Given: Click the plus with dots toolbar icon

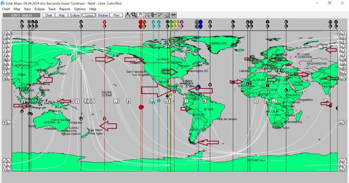Looking at the screenshot, I should [x=160, y=15].
